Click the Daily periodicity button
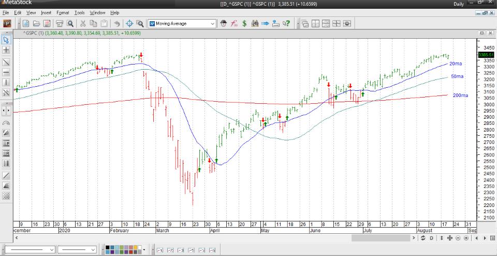Screen dimensions: 497x256 click(459, 4)
